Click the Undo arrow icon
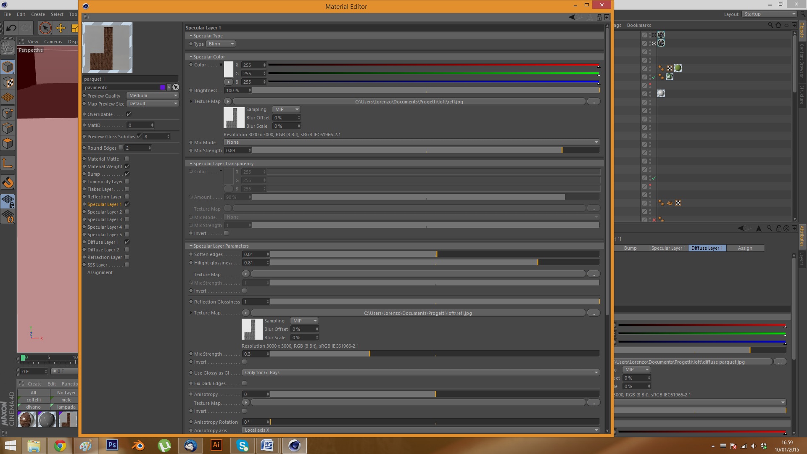Viewport: 807px width, 454px height. pos(11,28)
